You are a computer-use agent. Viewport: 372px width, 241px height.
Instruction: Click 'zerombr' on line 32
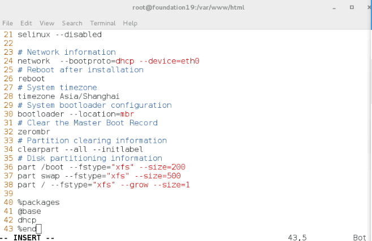pos(34,132)
